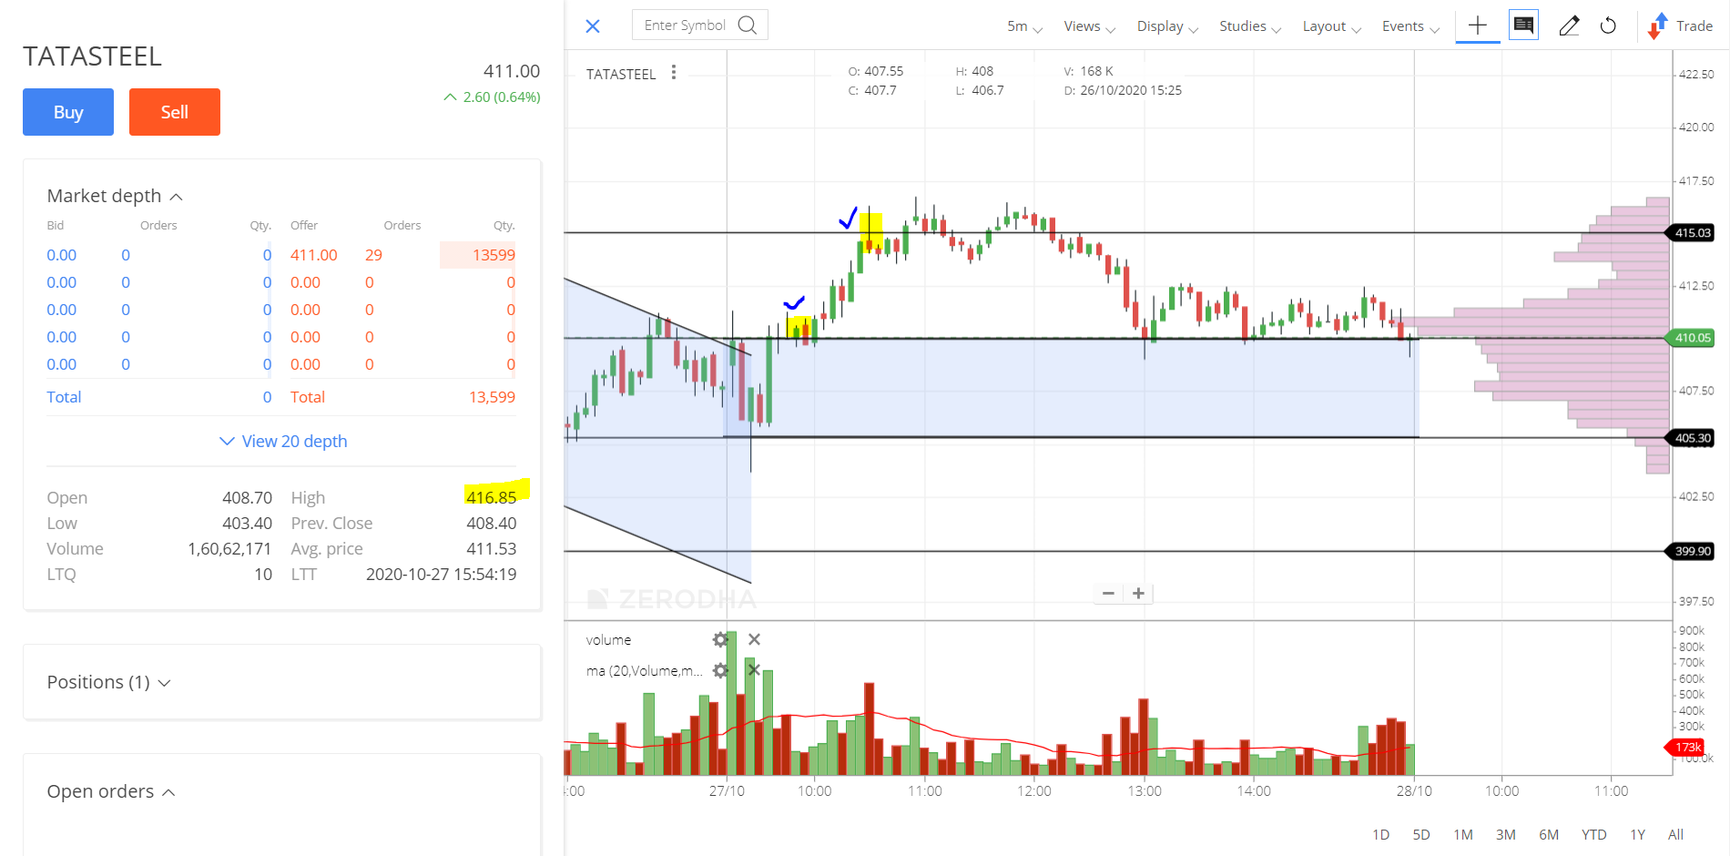1730x856 pixels.
Task: Open the TATASTEEL three-dot chart menu
Action: click(x=674, y=72)
